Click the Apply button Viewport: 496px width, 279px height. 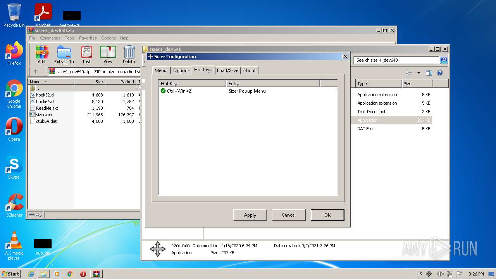point(250,215)
